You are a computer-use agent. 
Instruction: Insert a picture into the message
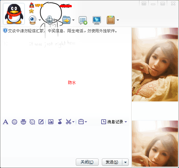click(51, 122)
